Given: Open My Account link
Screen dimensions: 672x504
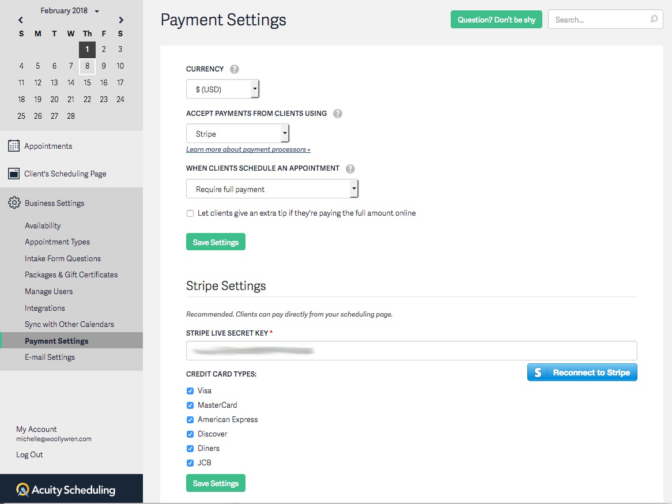Looking at the screenshot, I should (x=36, y=430).
